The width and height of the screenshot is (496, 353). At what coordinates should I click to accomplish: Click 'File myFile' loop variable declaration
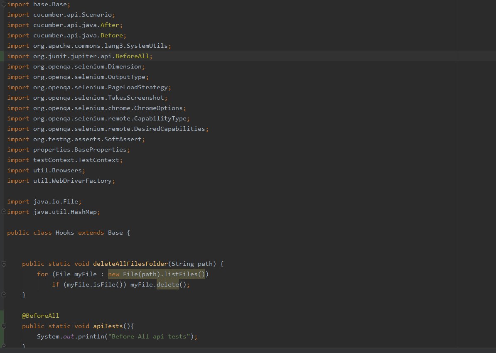click(x=76, y=274)
